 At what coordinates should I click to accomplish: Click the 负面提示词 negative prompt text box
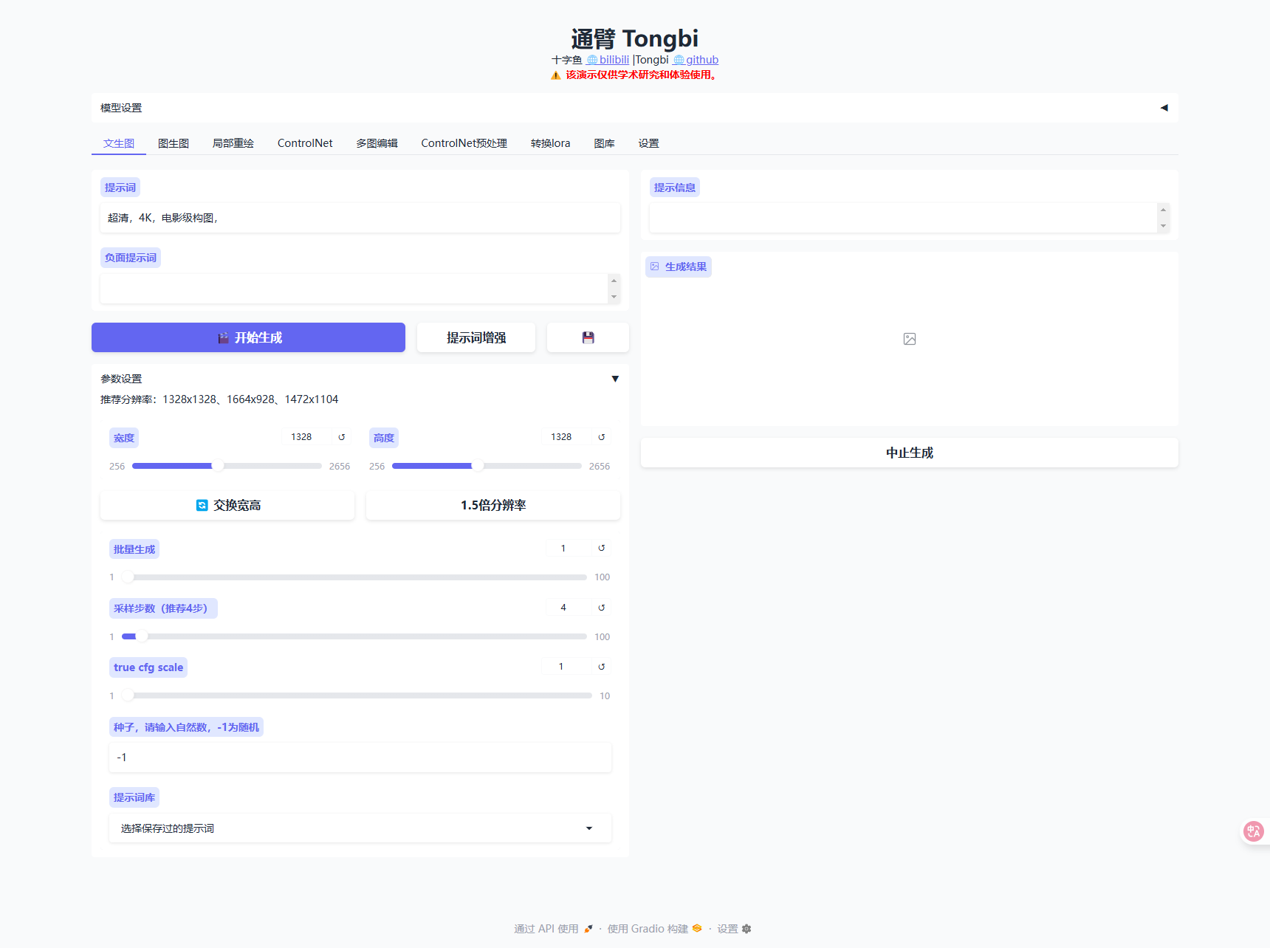354,289
